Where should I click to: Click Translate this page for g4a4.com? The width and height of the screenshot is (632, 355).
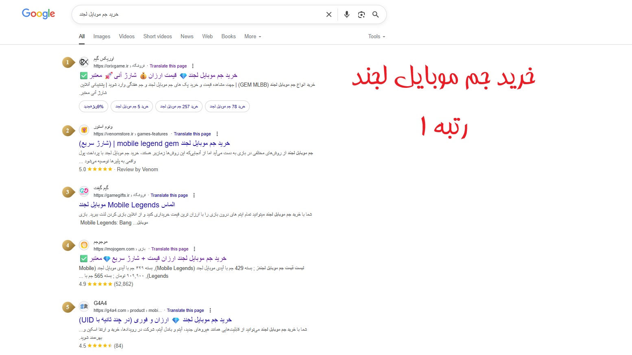tap(185, 310)
